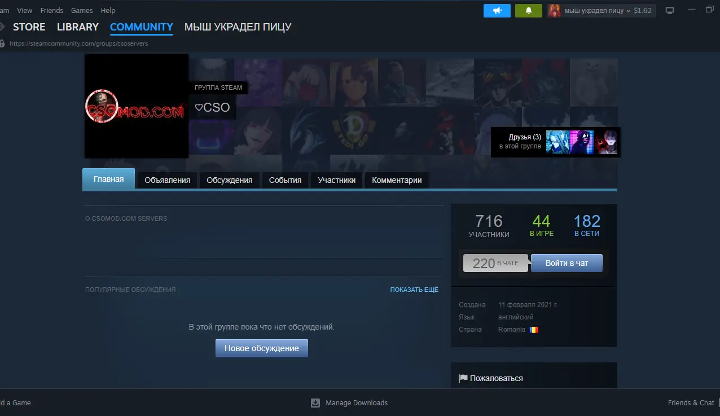This screenshot has width=720, height=416.
Task: Open the Games menu
Action: [x=82, y=11]
